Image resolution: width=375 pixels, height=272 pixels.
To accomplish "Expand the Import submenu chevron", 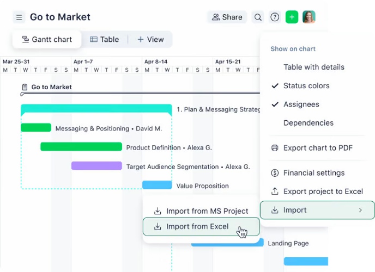I will pos(360,210).
